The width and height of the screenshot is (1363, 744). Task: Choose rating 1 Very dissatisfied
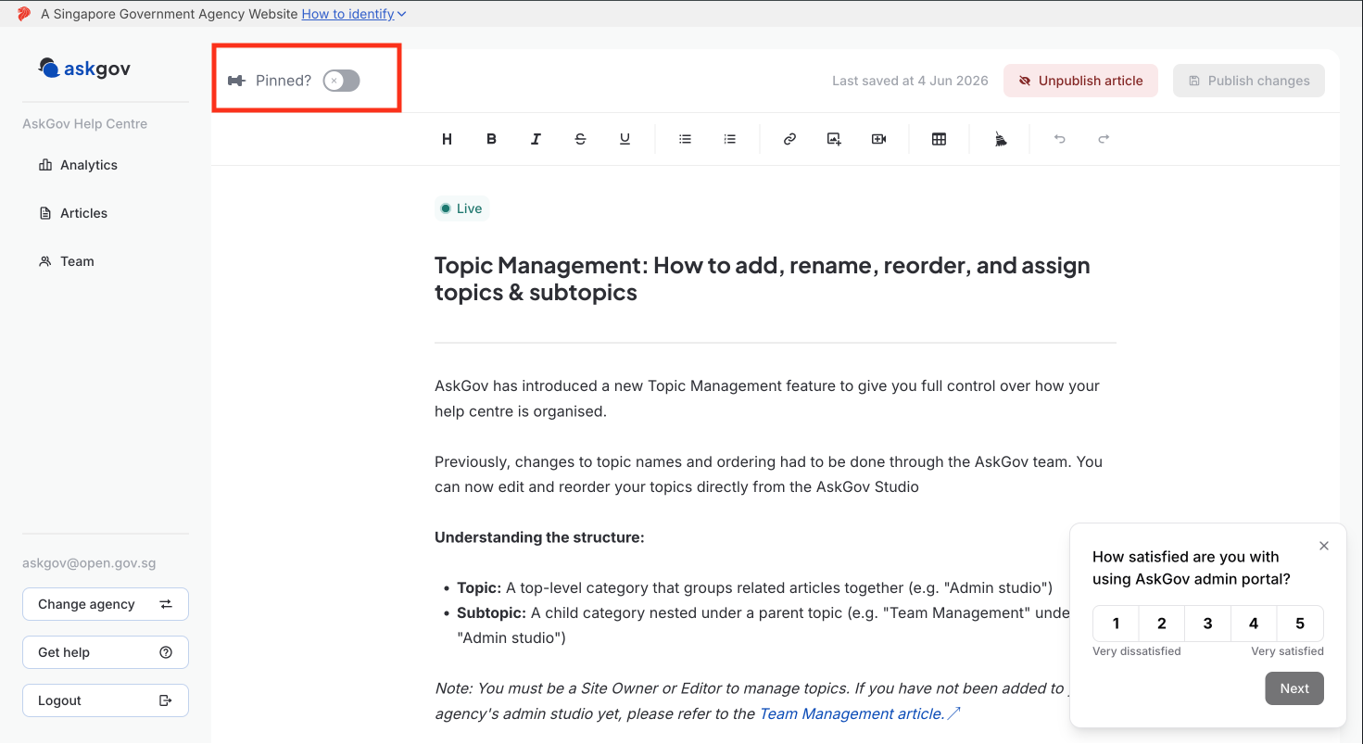[1116, 624]
